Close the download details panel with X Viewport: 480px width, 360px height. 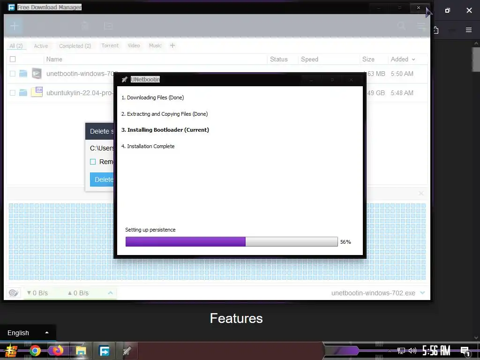coord(421,194)
